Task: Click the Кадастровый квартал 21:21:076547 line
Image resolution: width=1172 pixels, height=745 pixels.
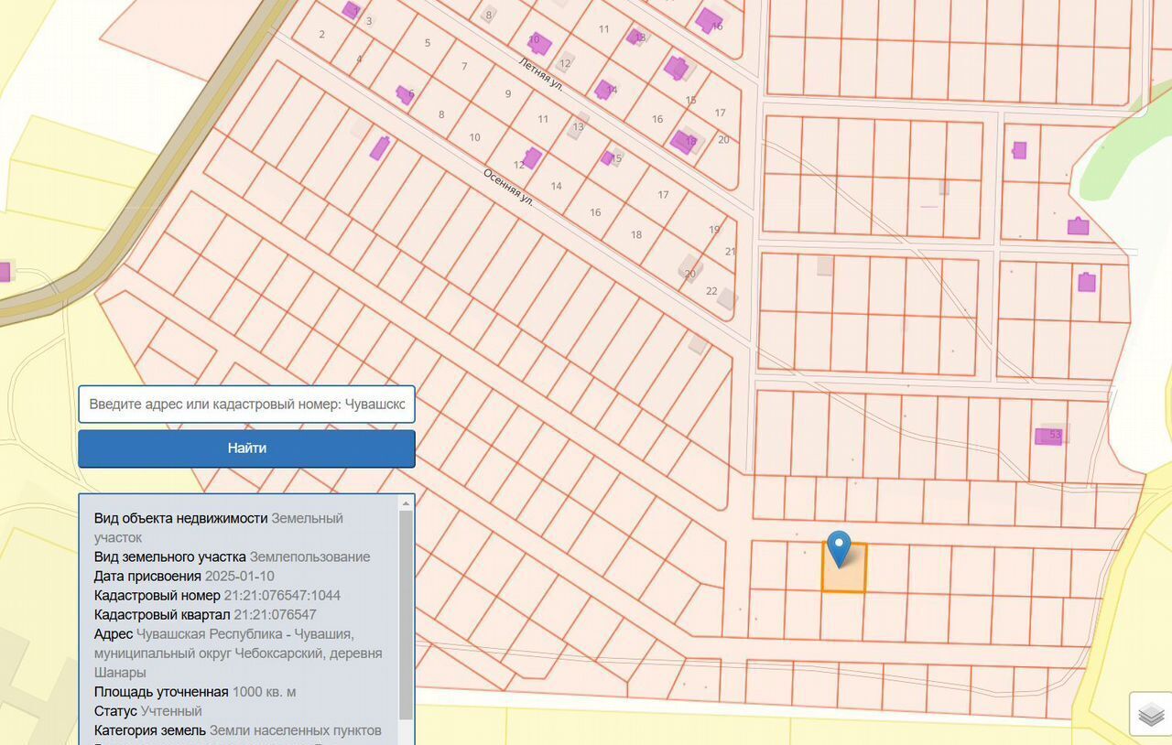Action: point(205,614)
